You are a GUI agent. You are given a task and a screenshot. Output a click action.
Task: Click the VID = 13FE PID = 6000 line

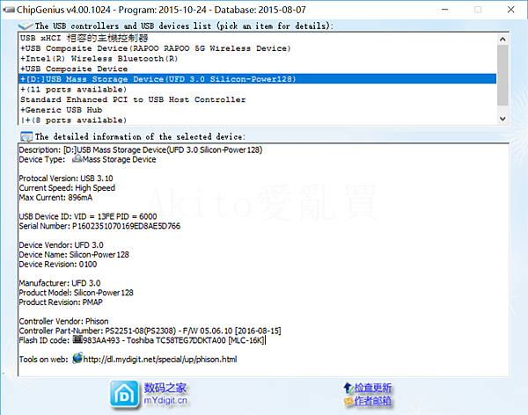[88, 216]
